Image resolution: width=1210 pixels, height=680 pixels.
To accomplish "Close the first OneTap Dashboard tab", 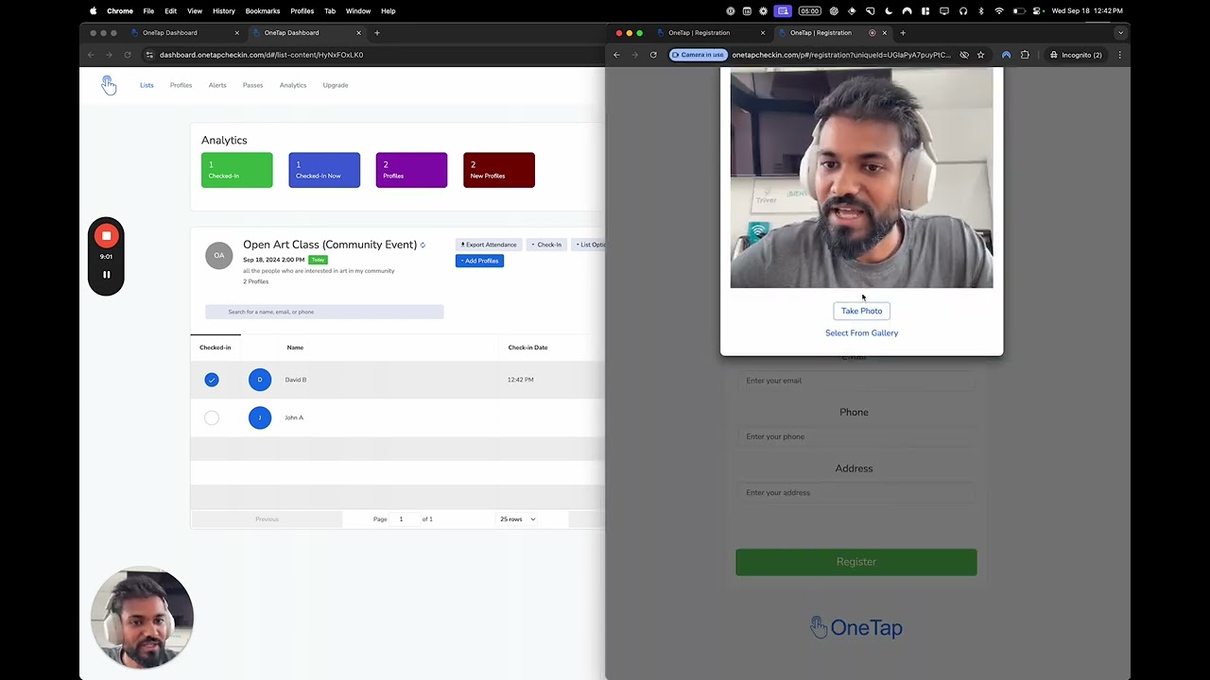I will point(236,33).
